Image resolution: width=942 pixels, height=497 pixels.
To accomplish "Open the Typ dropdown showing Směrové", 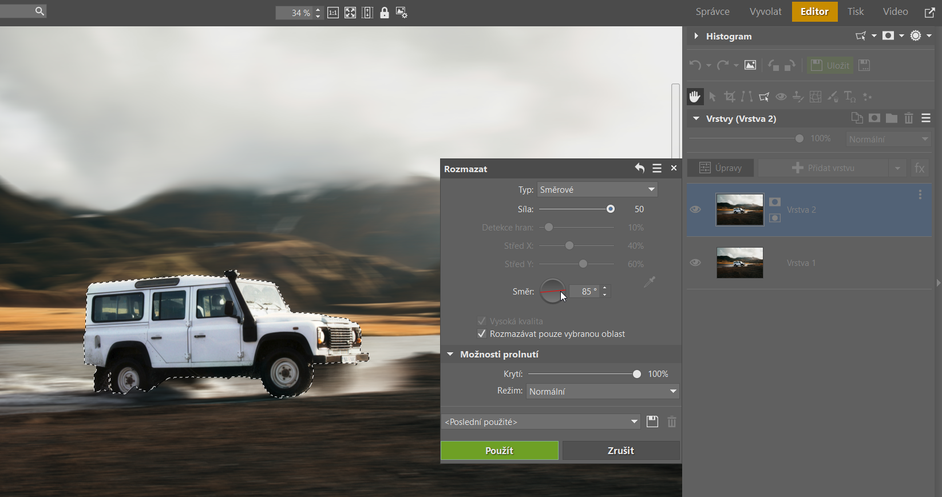I will (x=597, y=189).
